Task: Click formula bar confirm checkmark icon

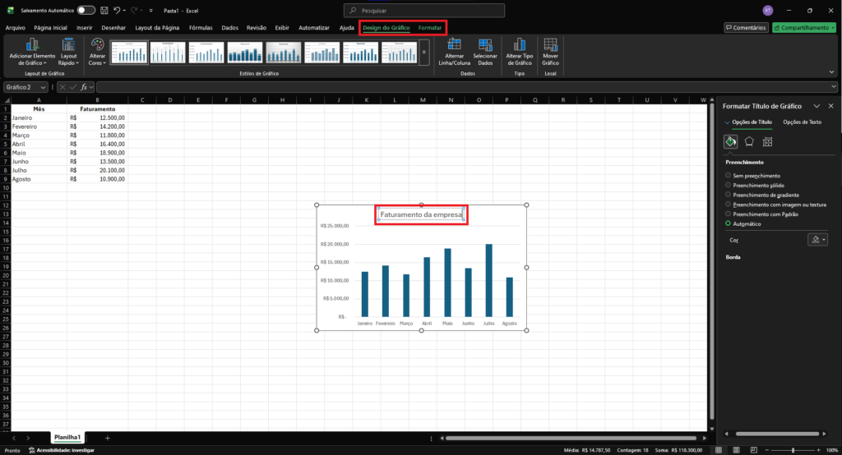Action: click(x=73, y=87)
